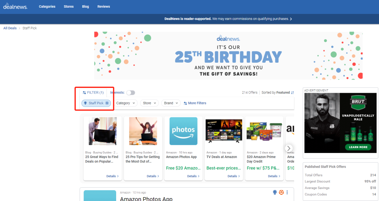This screenshot has width=379, height=201.
Task: Expand the Store filter dropdown
Action: (149, 103)
